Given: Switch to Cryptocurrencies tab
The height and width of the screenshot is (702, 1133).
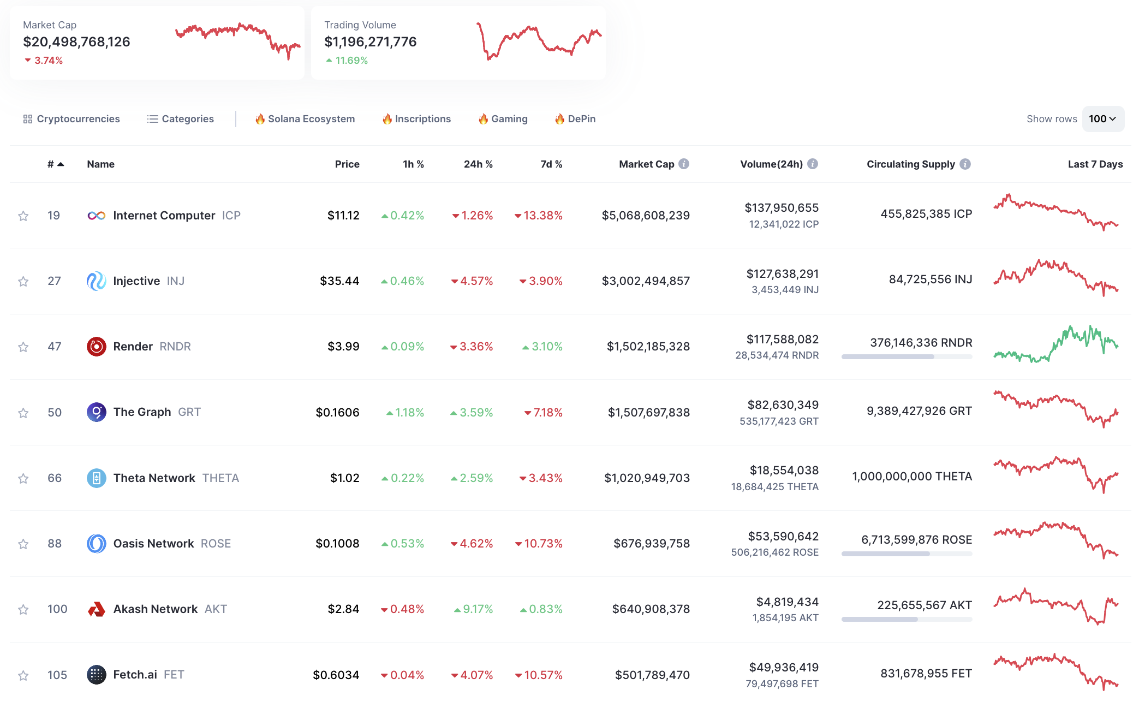Looking at the screenshot, I should [71, 119].
